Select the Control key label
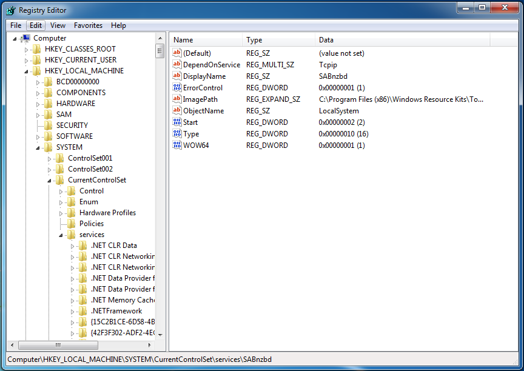 tap(92, 191)
